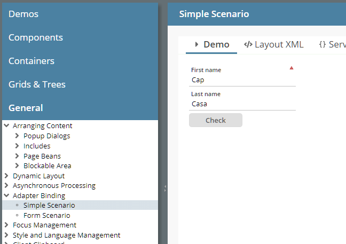Expand the Asynchronous Processing node
The image size is (346, 244).
(x=6, y=186)
